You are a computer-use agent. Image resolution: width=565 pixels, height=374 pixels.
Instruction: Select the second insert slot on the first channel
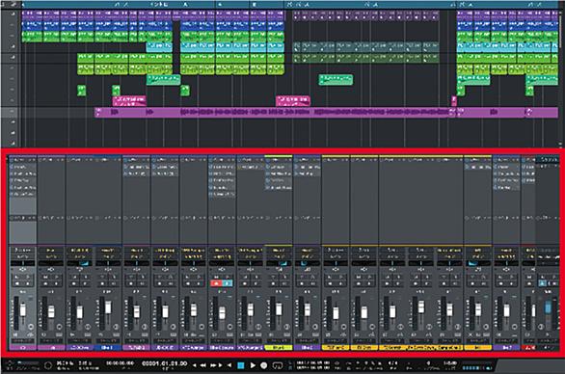[23, 174]
